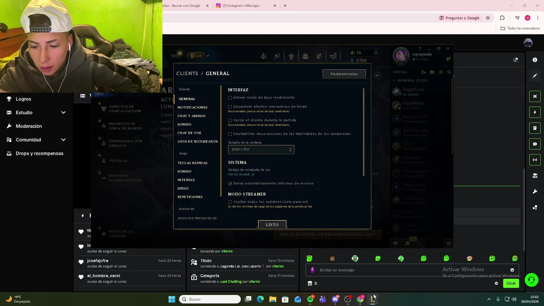Select the GENERAL settings tab
Screen dimensions: 544x306
tap(187, 99)
